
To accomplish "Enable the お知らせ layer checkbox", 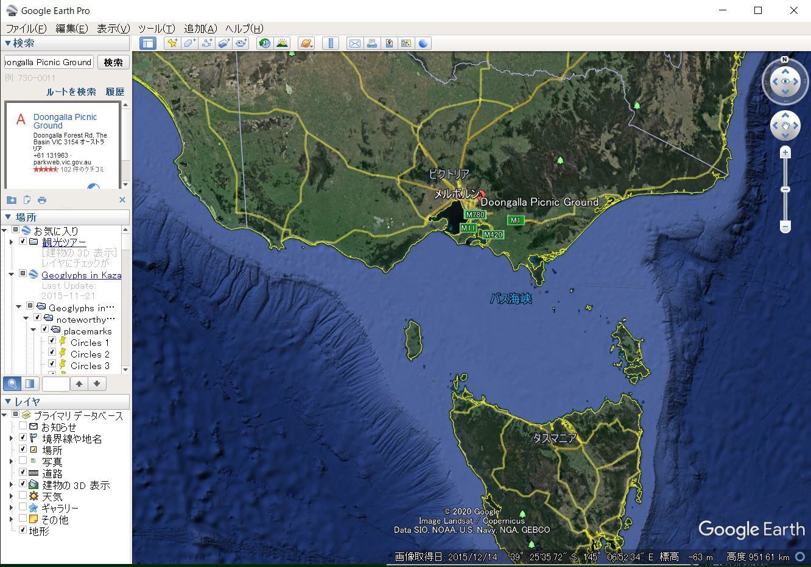I will coord(23,426).
